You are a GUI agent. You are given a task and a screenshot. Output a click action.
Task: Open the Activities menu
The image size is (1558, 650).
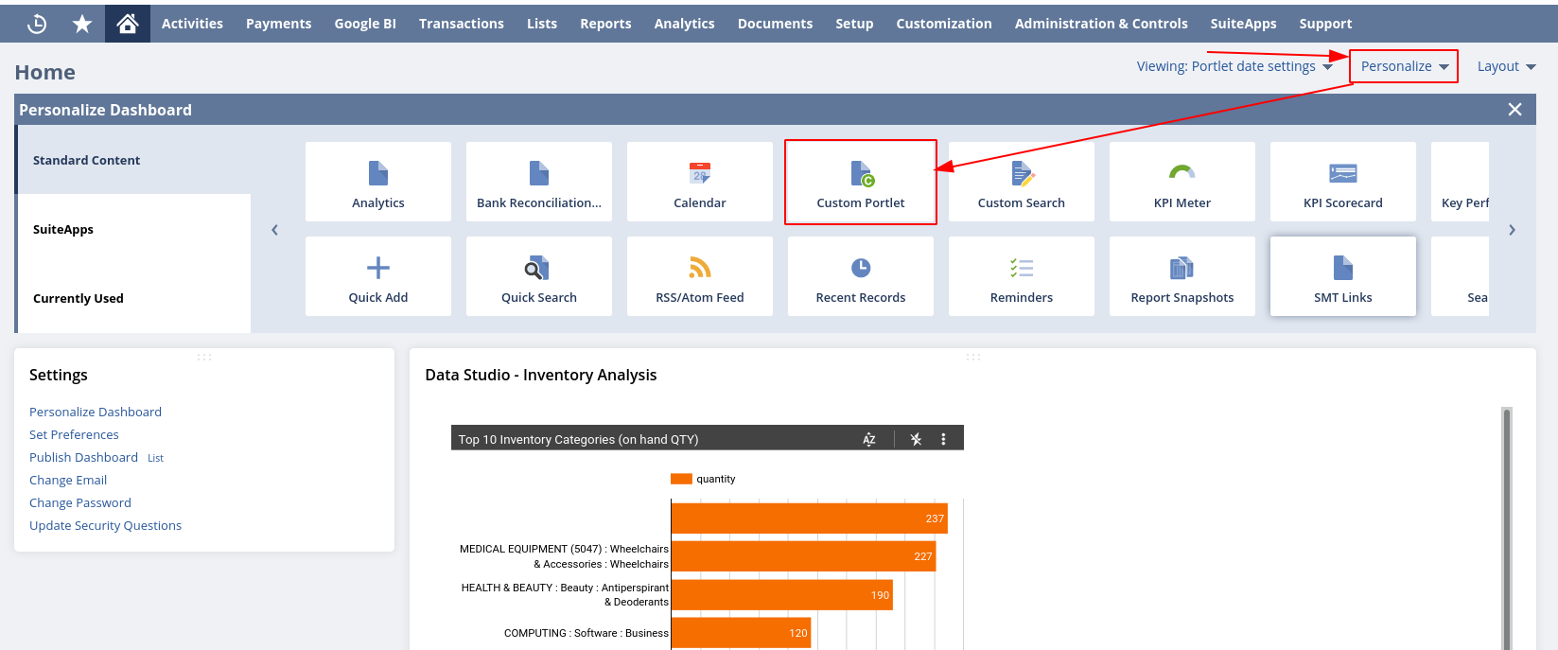[x=192, y=24]
